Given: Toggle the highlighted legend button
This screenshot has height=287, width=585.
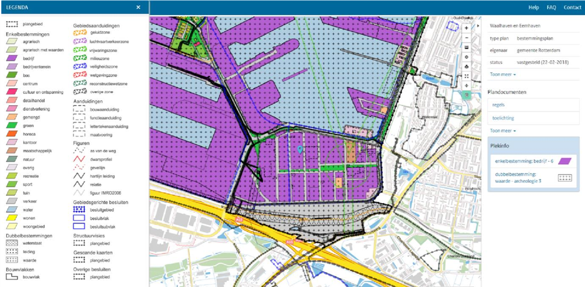Looking at the screenshot, I should click(467, 95).
